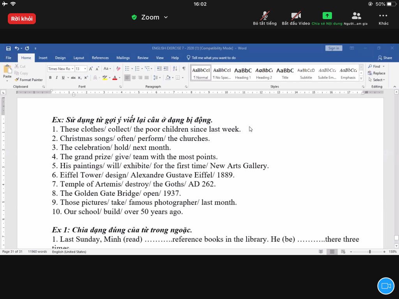Click the Tell me what you want to do box

pos(211,58)
